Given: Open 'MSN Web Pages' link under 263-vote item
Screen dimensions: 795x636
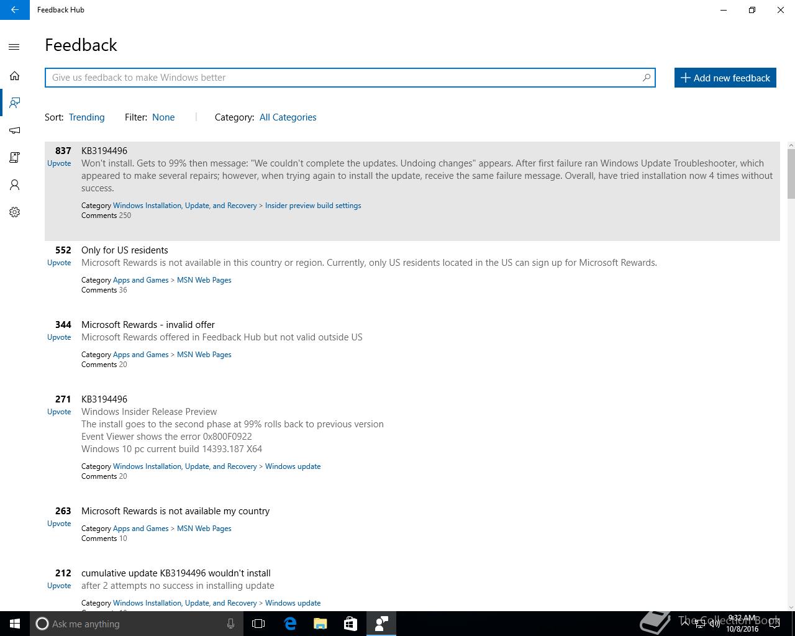Looking at the screenshot, I should 204,529.
